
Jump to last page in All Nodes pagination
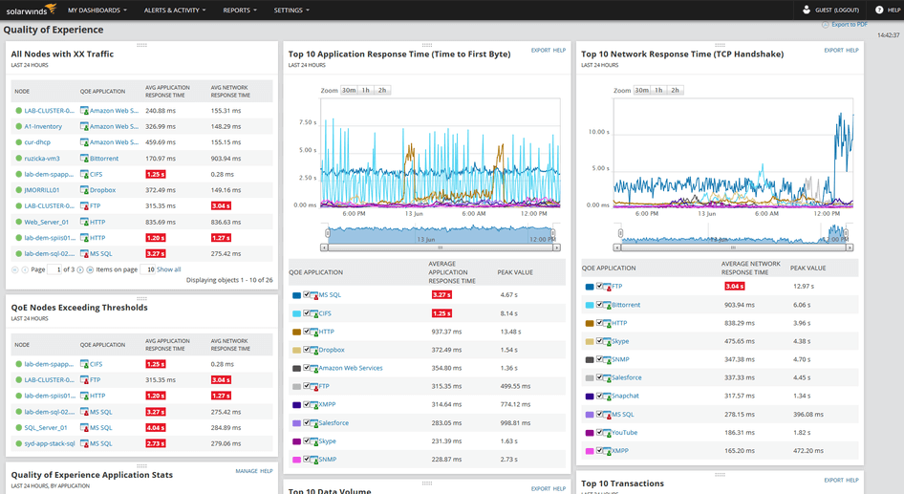(91, 270)
